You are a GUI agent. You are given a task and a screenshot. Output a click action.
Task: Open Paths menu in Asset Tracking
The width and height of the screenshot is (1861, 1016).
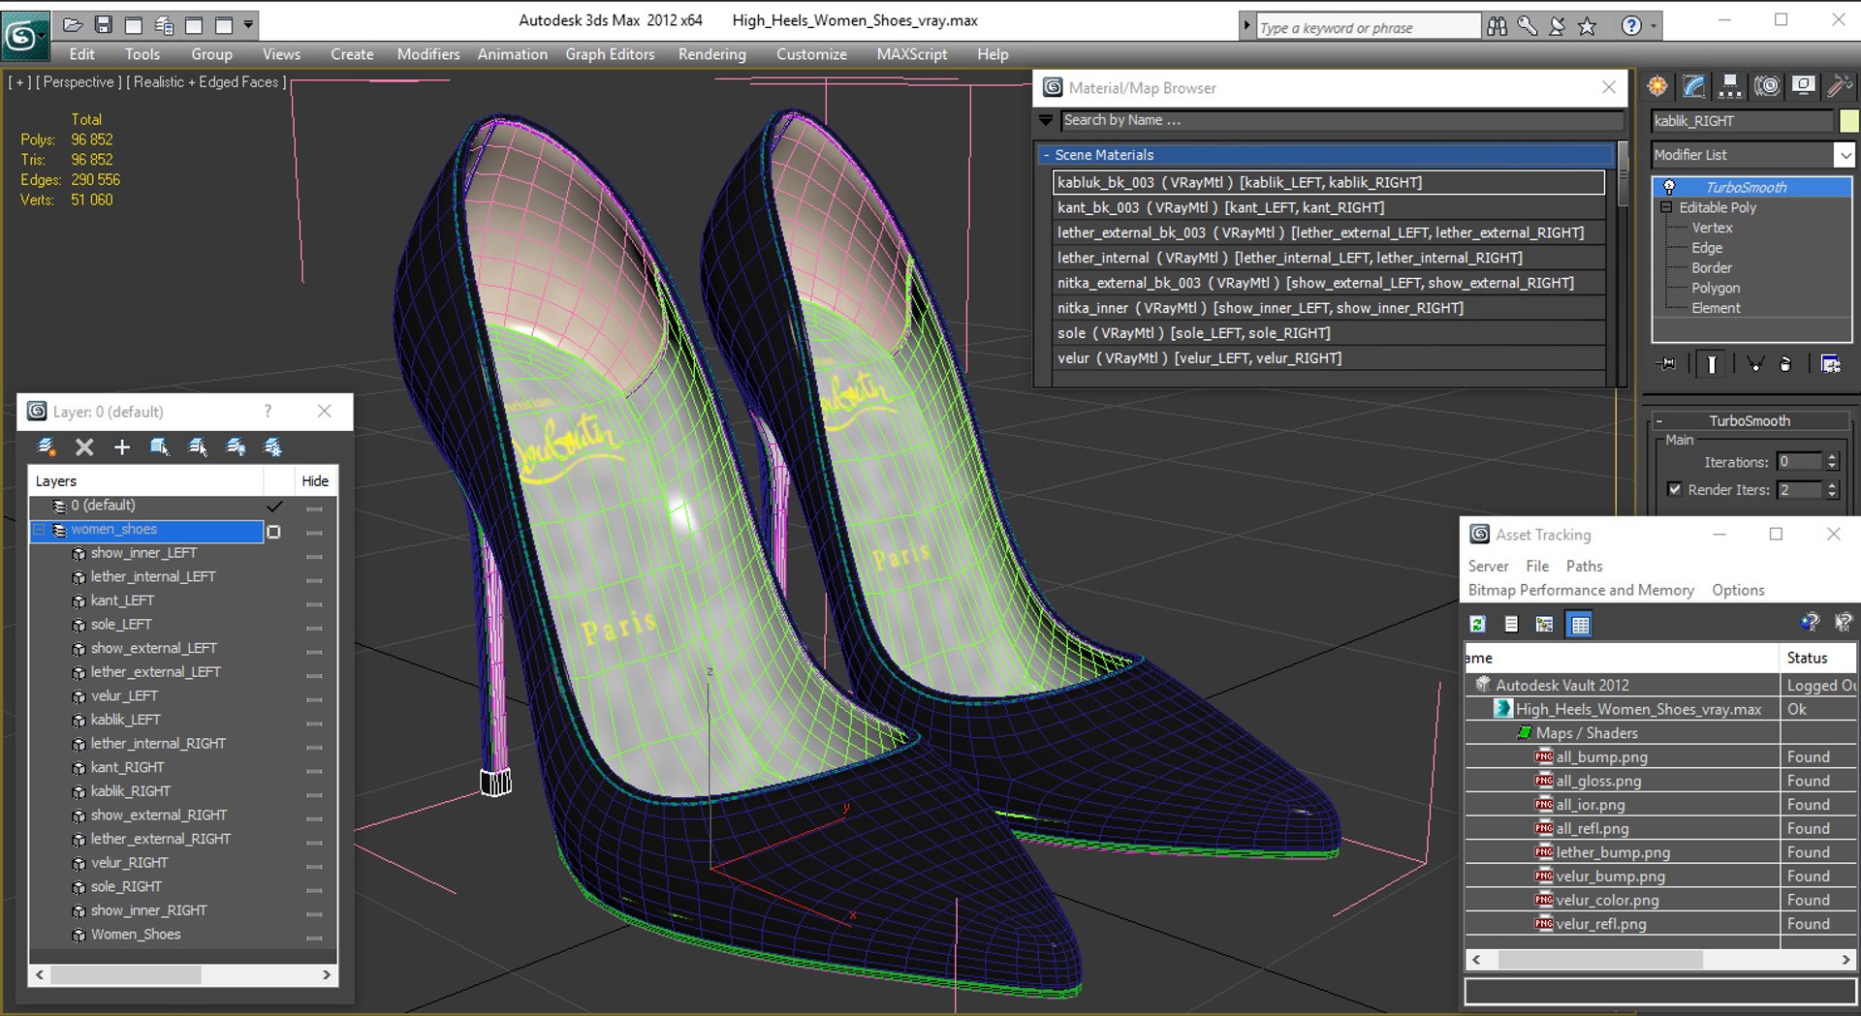pos(1584,566)
